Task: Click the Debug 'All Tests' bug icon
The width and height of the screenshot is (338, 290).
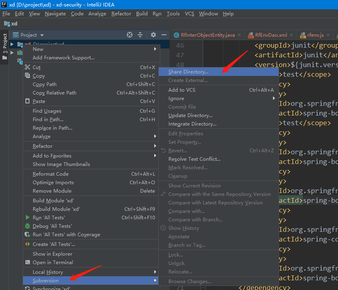Action: [27, 226]
